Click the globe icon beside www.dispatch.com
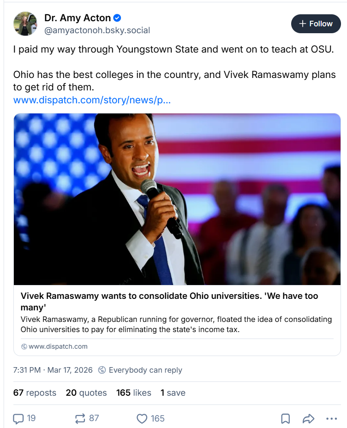 click(x=24, y=346)
